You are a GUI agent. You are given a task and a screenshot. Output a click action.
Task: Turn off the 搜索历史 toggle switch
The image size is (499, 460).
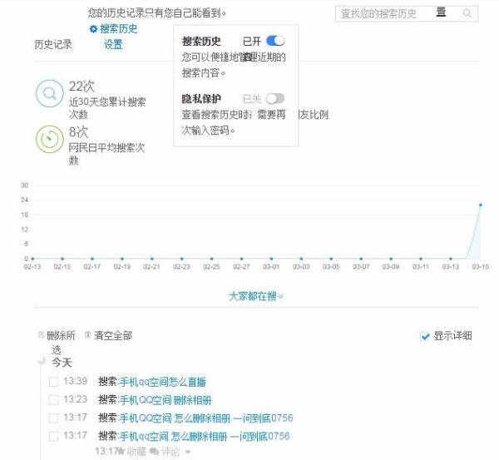275,41
